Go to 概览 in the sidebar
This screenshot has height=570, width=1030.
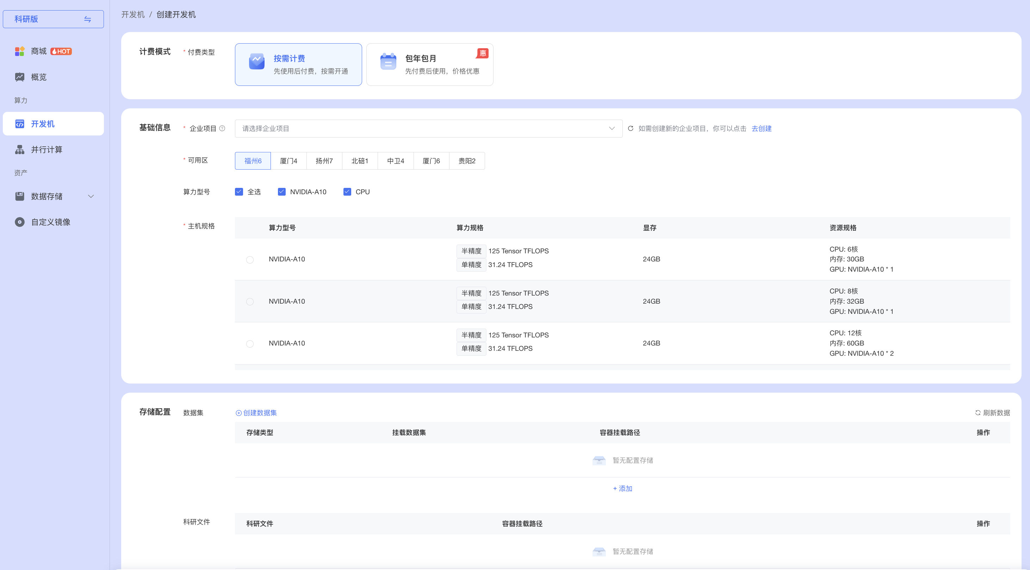tap(53, 77)
